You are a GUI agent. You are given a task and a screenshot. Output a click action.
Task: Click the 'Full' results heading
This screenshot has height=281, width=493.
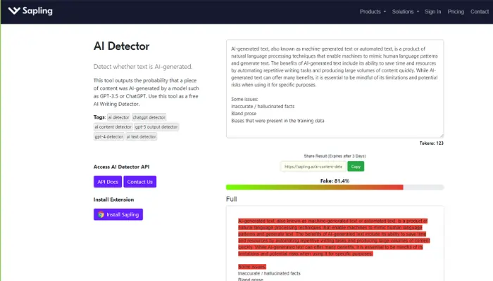[x=232, y=199]
